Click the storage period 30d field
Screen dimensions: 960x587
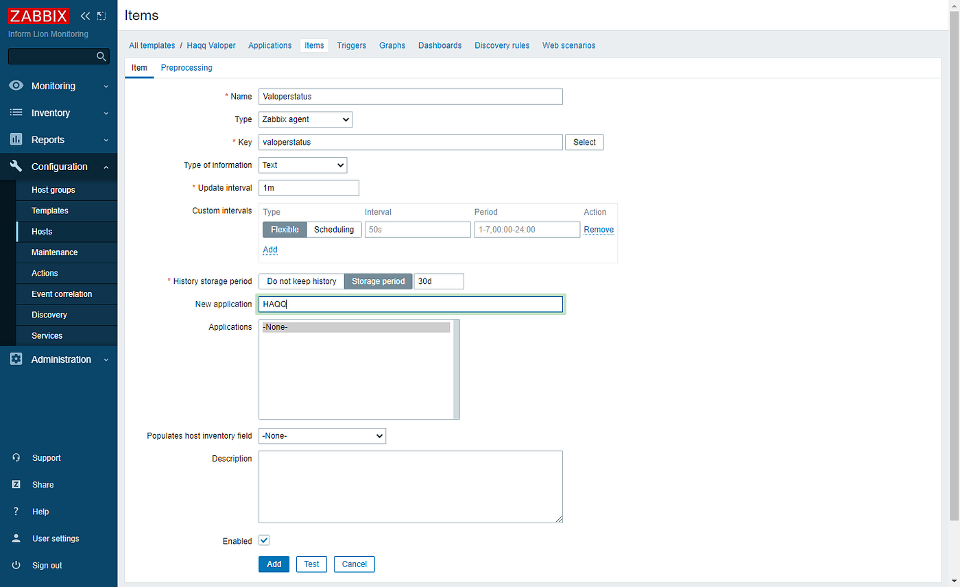(439, 281)
